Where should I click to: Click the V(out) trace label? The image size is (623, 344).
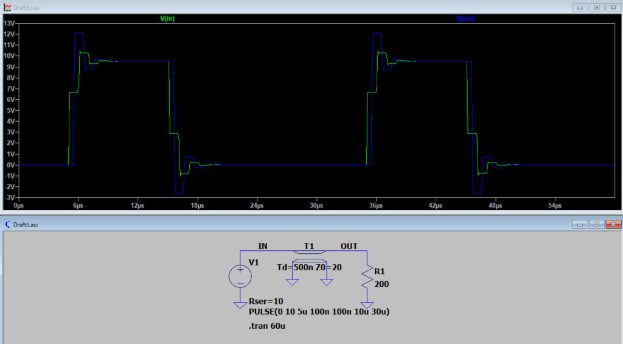click(x=466, y=19)
